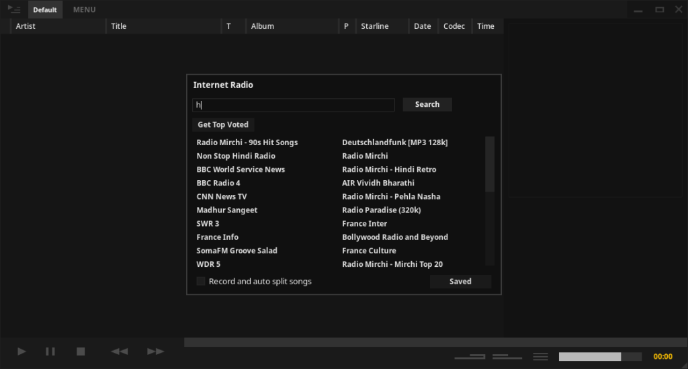
Task: Select Radio Mirchi - 90s Hit Songs
Action: (x=247, y=142)
